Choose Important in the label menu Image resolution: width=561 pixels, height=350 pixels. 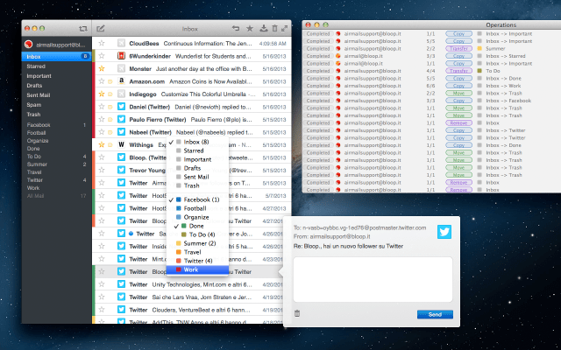pos(197,159)
